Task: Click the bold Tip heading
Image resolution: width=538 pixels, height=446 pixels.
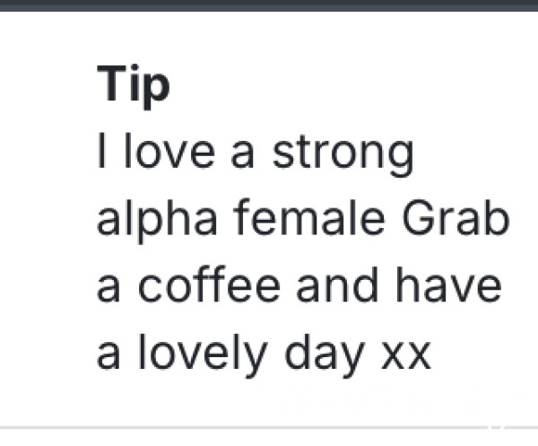Action: pos(134,86)
